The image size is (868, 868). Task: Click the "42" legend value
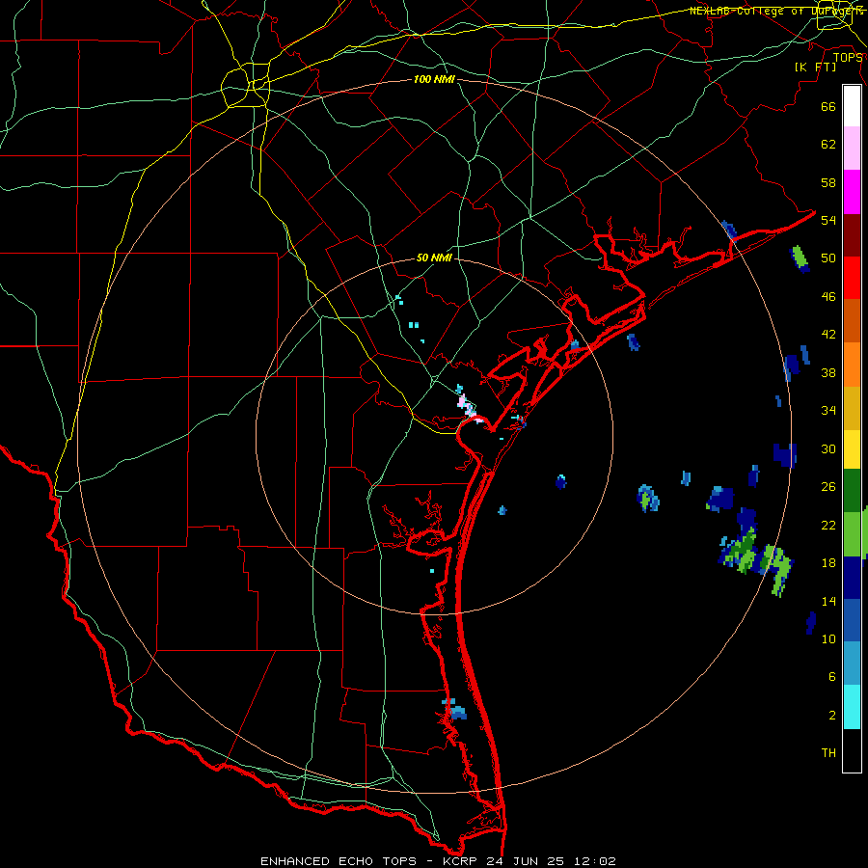[x=828, y=335]
